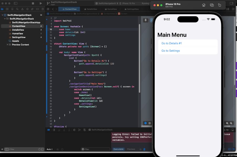This screenshot has width=237, height=157.
Task: Open the Test navigator diamond icon
Action: (x=27, y=9)
